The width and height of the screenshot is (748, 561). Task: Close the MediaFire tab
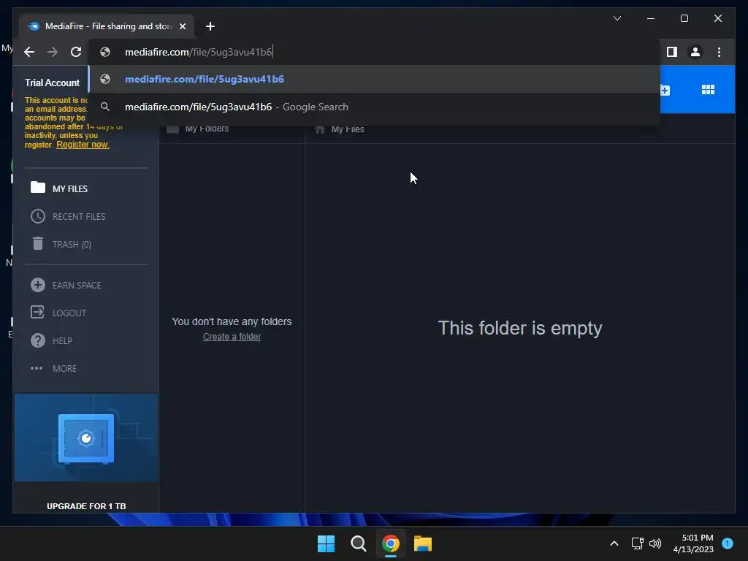182,26
